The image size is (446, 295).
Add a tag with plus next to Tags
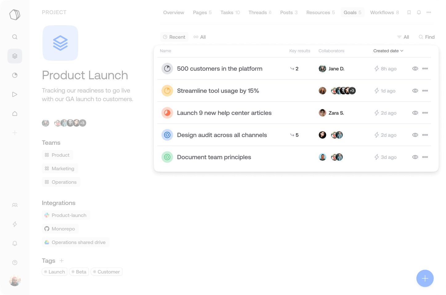click(x=62, y=261)
